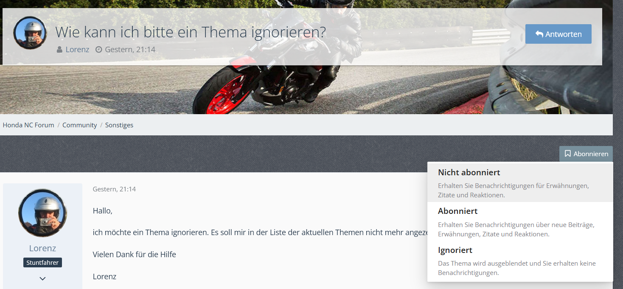
Task: Click the bookmark icon in Abonnieren
Action: click(567, 154)
